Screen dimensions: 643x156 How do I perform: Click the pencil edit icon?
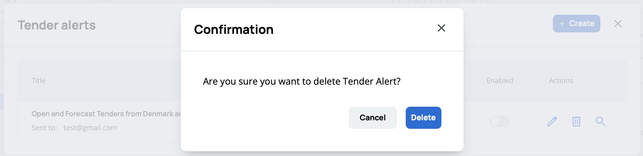coord(552,121)
